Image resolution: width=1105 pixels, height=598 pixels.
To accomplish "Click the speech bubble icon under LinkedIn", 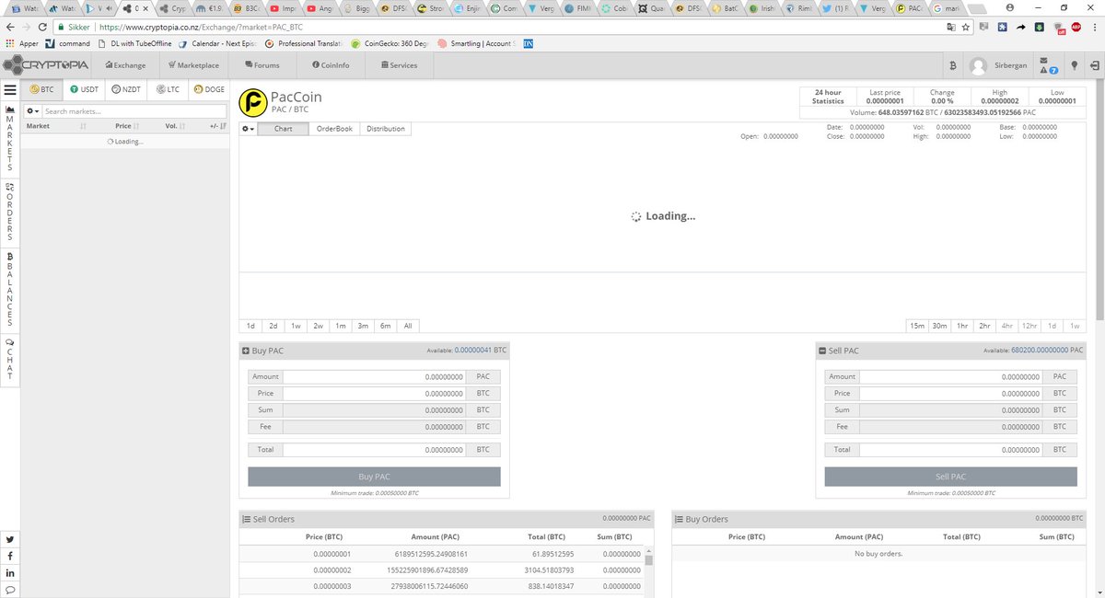I will tap(10, 590).
